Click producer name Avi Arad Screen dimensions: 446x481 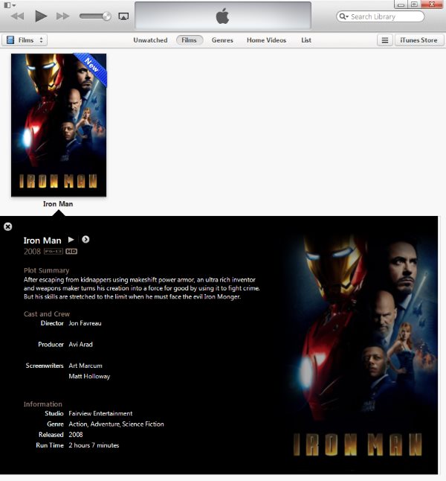pyautogui.click(x=80, y=345)
